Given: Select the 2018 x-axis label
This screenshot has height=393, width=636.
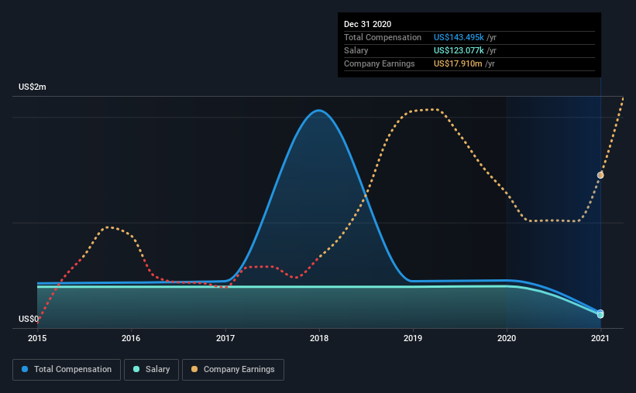Looking at the screenshot, I should click(319, 338).
